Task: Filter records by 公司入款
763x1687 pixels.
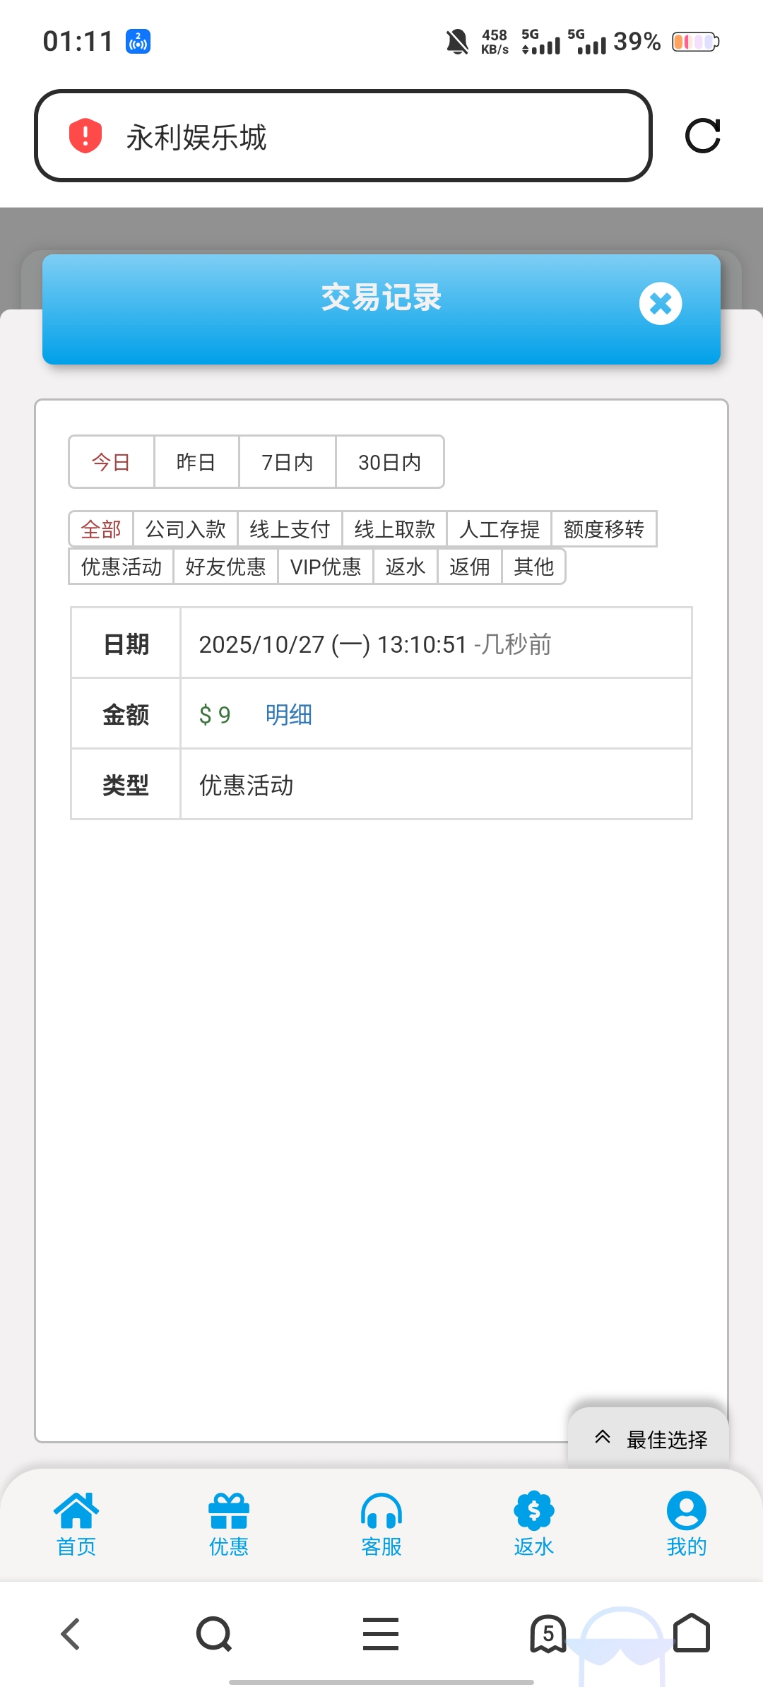Action: (186, 529)
